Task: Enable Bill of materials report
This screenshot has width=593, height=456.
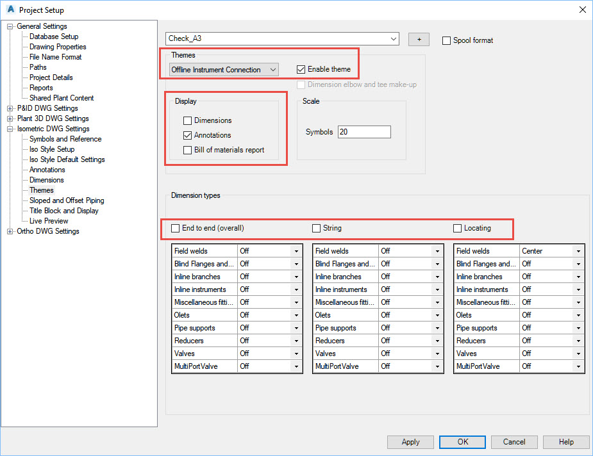Action: (x=188, y=150)
